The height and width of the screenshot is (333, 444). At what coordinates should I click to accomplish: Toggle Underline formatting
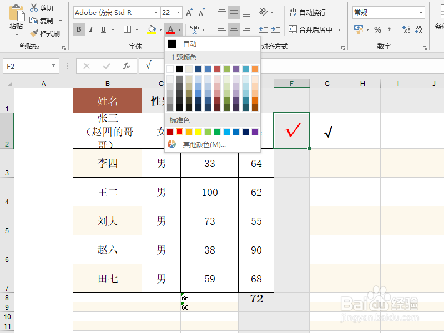[103, 29]
